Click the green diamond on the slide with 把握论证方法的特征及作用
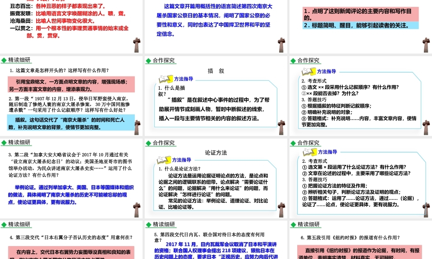The image size is (432, 259). click(293, 143)
